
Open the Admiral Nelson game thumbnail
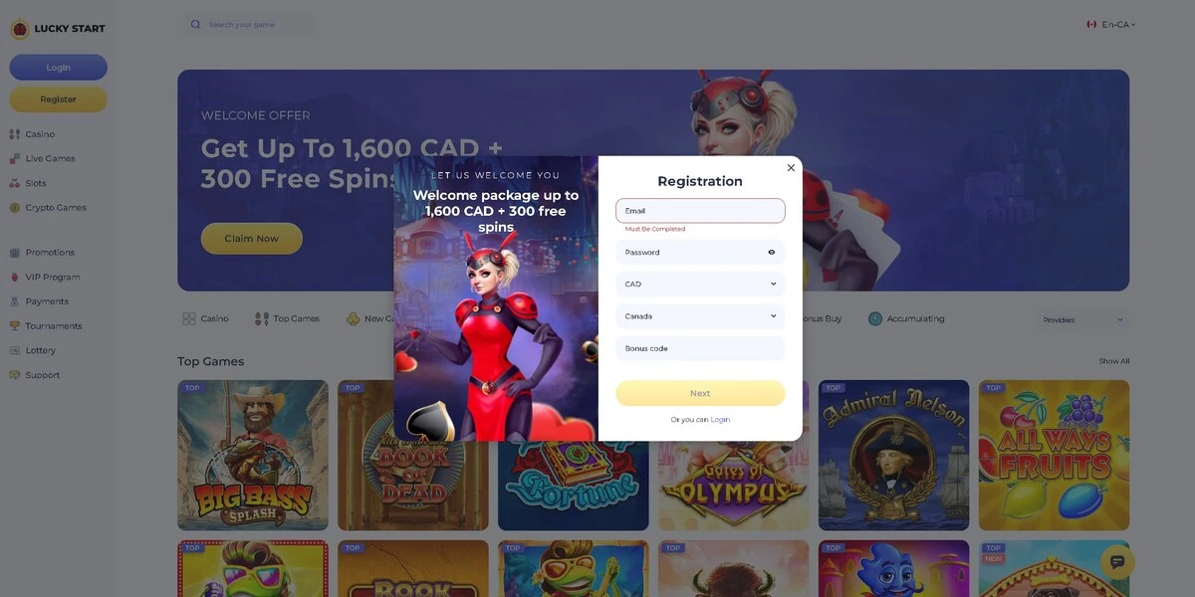pos(893,455)
